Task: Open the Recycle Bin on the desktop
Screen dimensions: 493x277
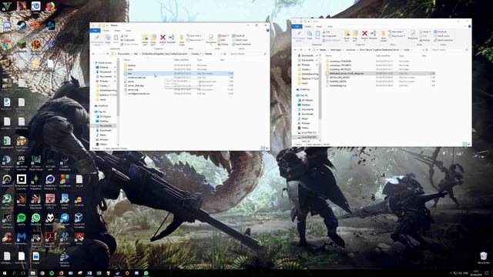Action: (x=484, y=258)
